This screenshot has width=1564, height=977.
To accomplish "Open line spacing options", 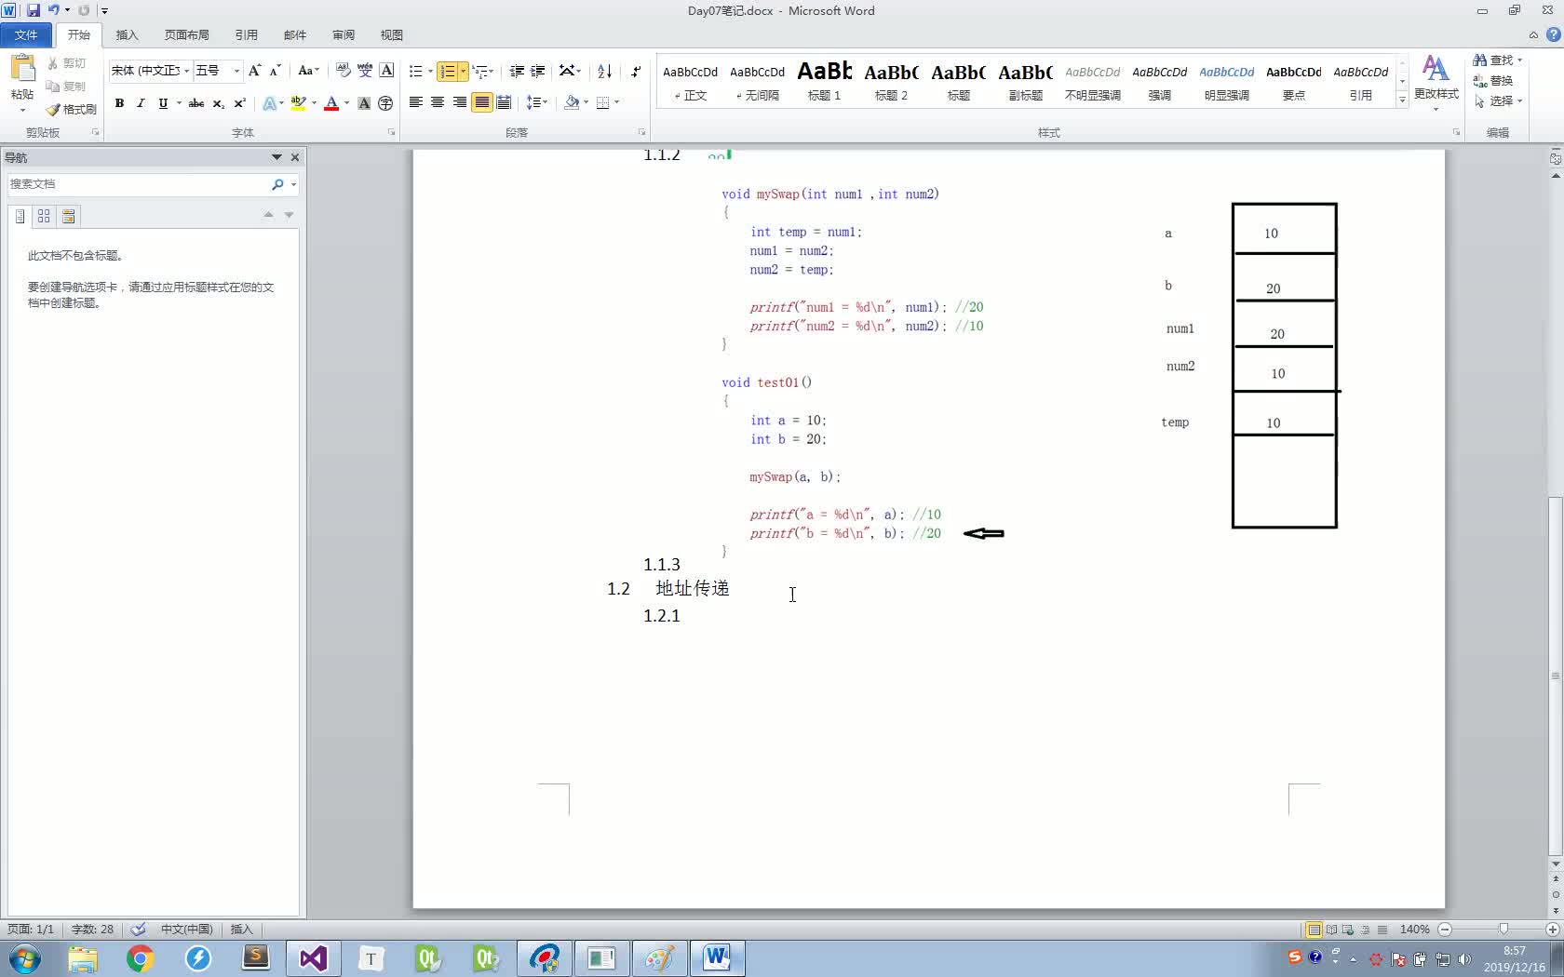I will [537, 102].
